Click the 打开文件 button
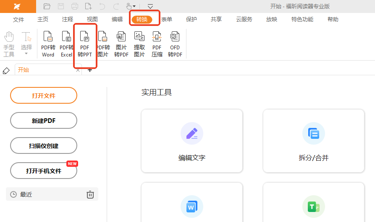 44,95
